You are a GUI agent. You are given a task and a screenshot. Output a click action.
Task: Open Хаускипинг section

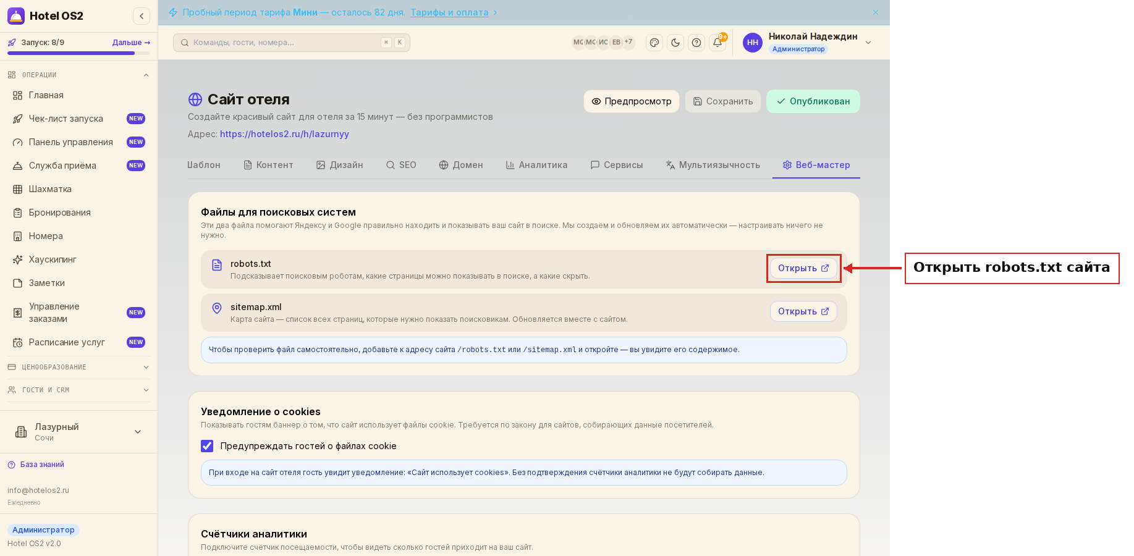[x=79, y=259]
